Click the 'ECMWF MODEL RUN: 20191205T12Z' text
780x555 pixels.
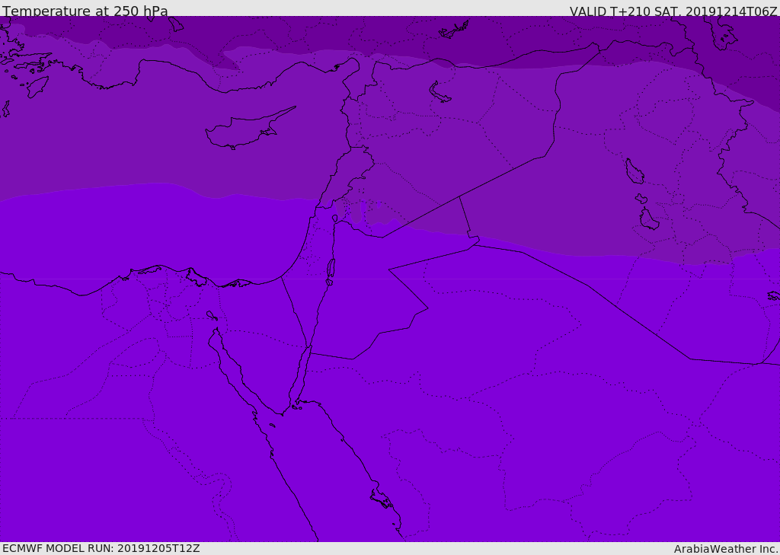point(101,548)
